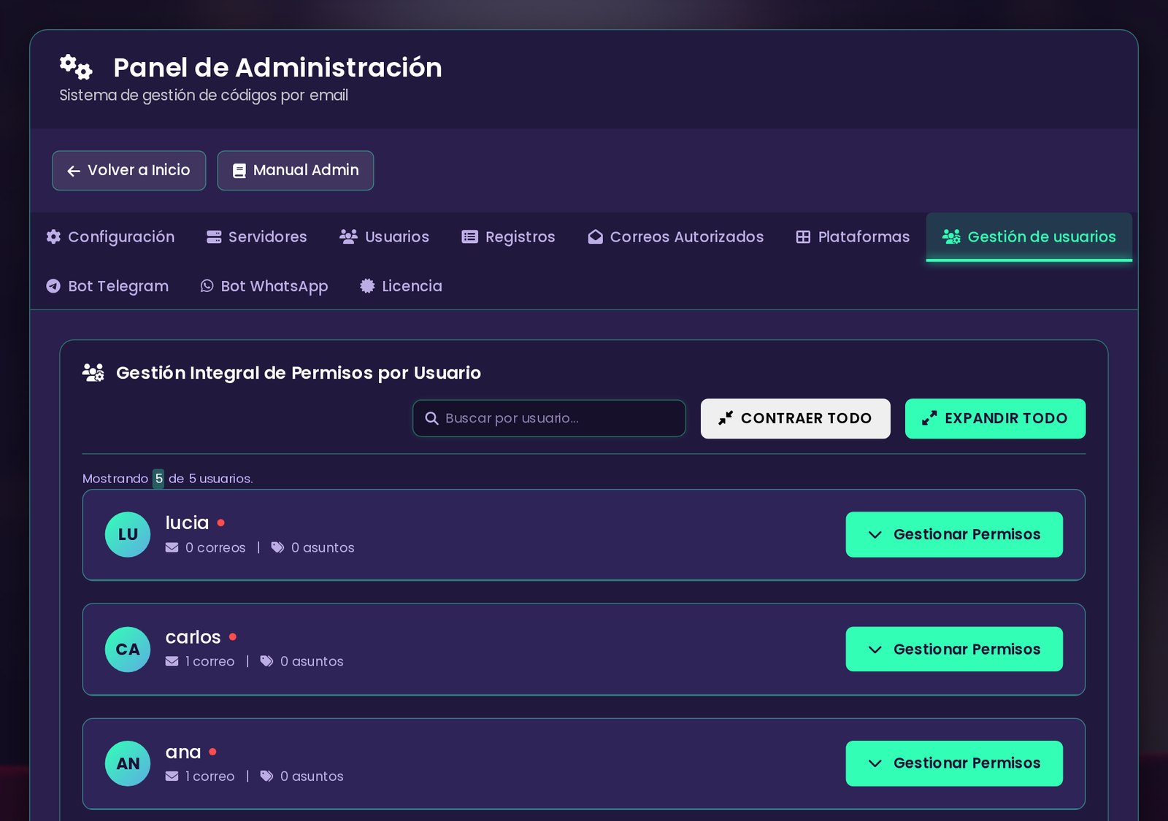Open the Manual Admin button
The height and width of the screenshot is (821, 1168).
(296, 171)
